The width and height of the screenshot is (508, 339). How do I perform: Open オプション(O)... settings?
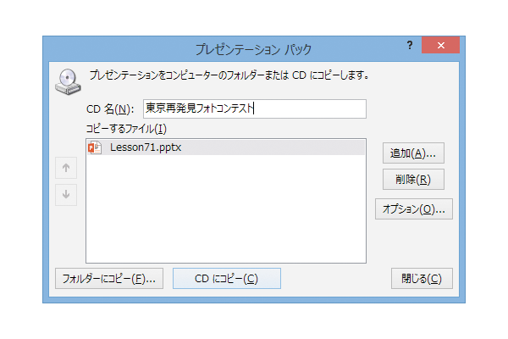coord(414,209)
